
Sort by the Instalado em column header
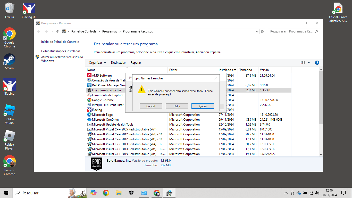coord(228,70)
